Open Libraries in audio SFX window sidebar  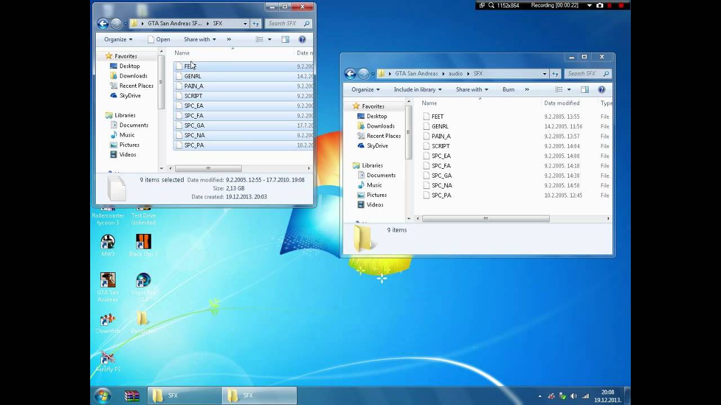(372, 165)
